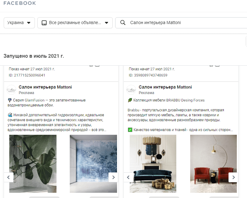Screen dimensions: 247x198
Task: Click the Никакой дополнительной гидроизоляции paragraph
Action: (x=57, y=122)
